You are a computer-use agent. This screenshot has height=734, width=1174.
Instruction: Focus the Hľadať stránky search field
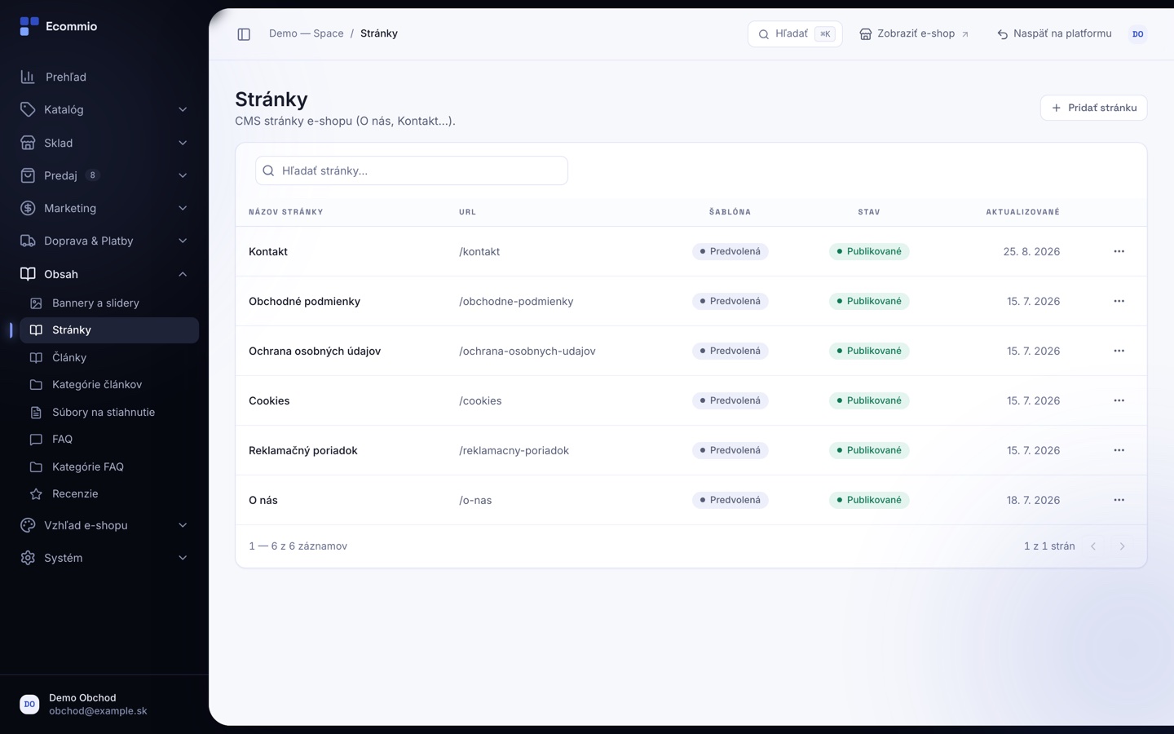pos(412,170)
